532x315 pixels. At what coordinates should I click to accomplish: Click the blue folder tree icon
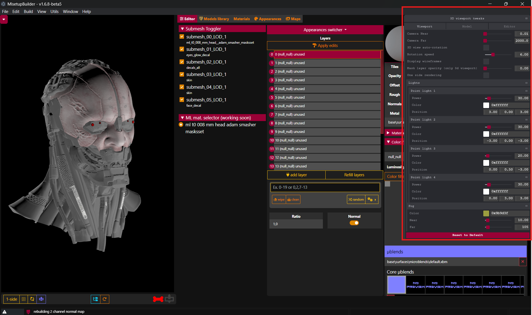(x=95, y=299)
